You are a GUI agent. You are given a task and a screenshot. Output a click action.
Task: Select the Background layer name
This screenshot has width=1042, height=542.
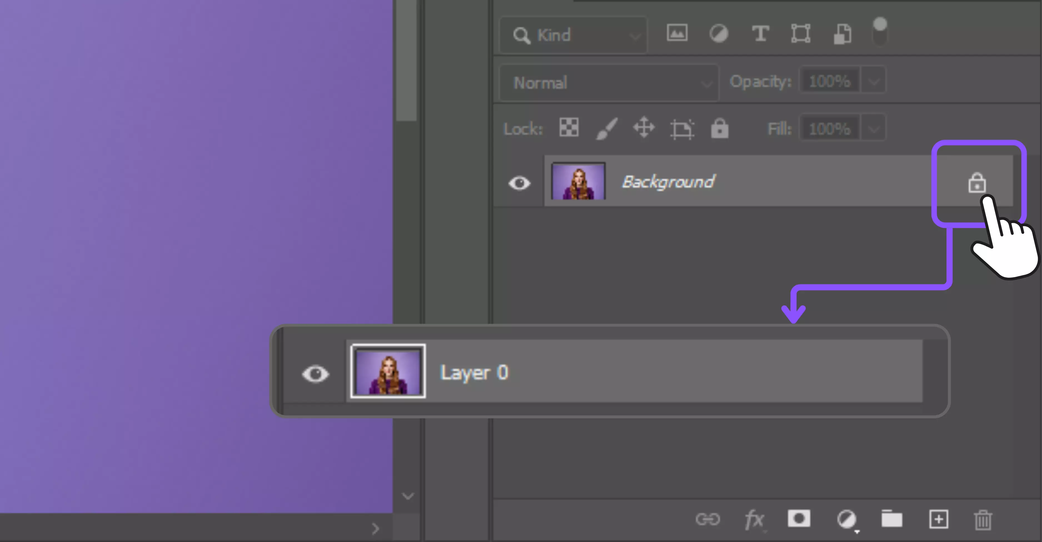click(x=668, y=182)
